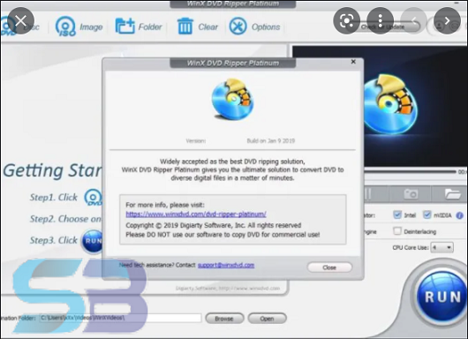Go to next image with right arrow
The height and width of the screenshot is (339, 468).
(447, 20)
